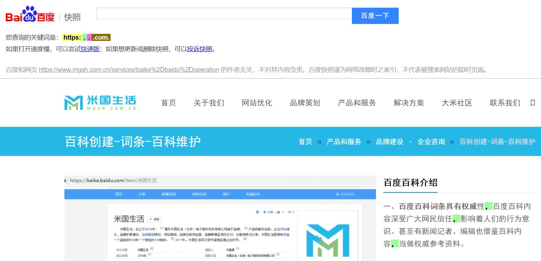The image size is (541, 261).
Task: Open the 联系我们 navigation item
Action: pos(505,103)
